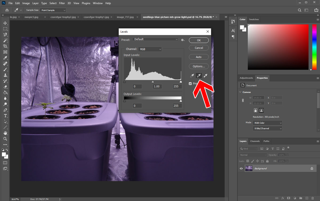Expand the Sample Size dropdown
The height and width of the screenshot is (201, 320).
(53, 10)
